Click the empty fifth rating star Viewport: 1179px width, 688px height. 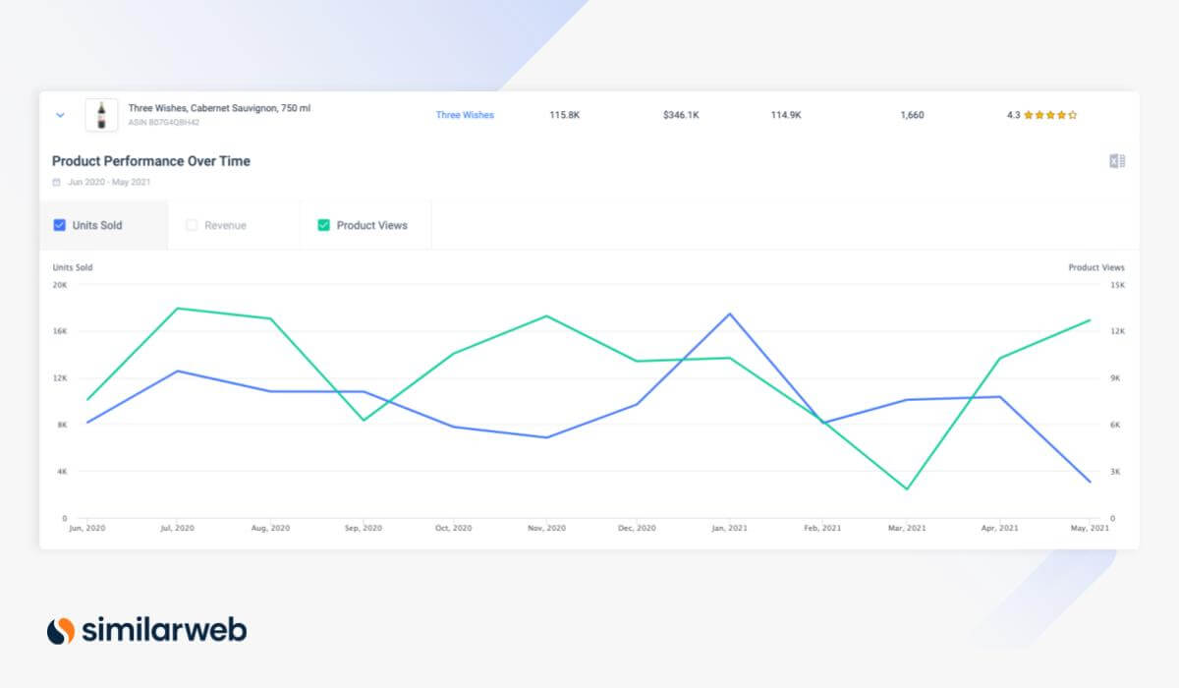coord(1073,115)
